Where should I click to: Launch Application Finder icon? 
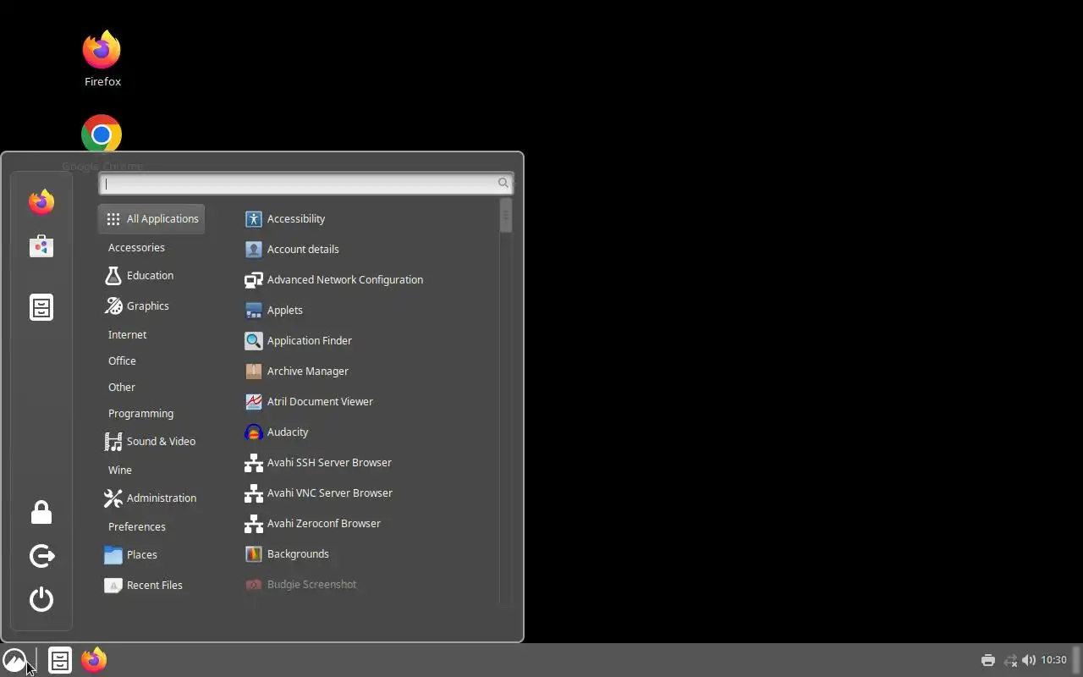(253, 340)
